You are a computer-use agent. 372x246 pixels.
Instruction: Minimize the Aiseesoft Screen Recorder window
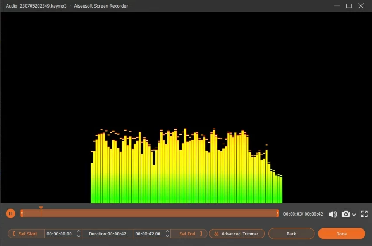[x=337, y=6]
